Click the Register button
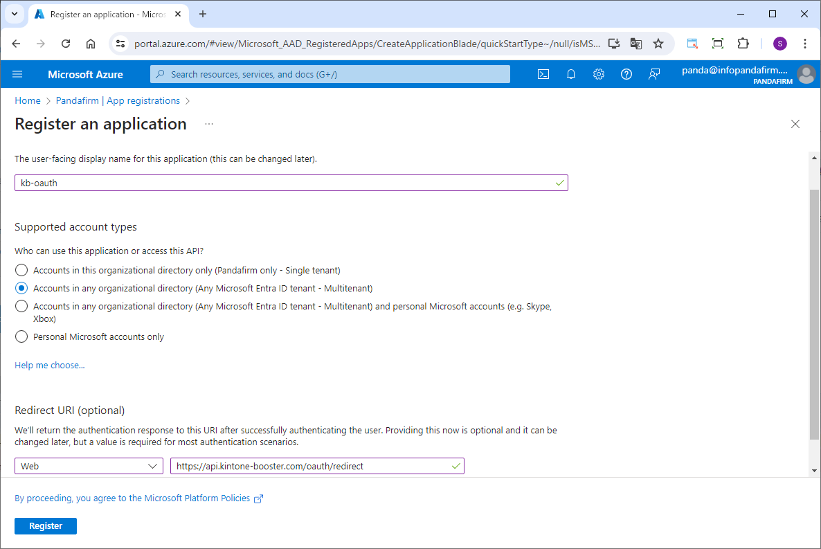Screen dimensions: 821x549 pyautogui.click(x=46, y=526)
